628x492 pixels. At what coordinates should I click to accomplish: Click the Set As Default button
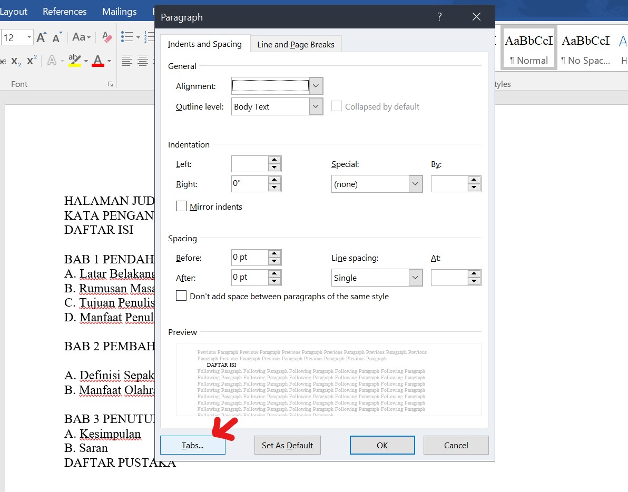(x=287, y=445)
